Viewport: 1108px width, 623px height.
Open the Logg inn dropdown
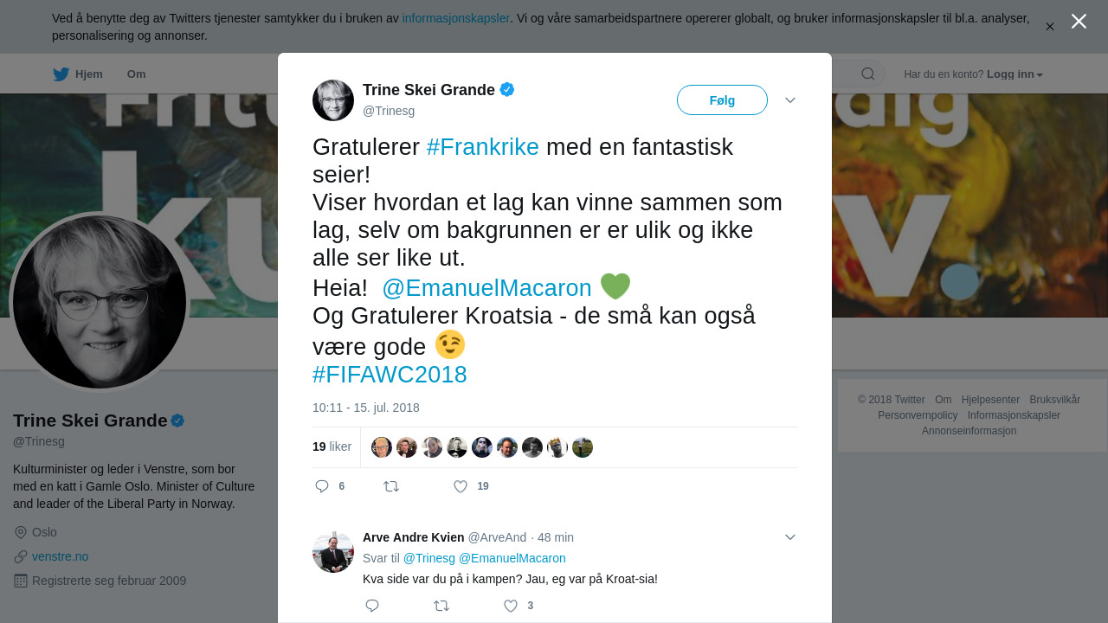pyautogui.click(x=1015, y=74)
